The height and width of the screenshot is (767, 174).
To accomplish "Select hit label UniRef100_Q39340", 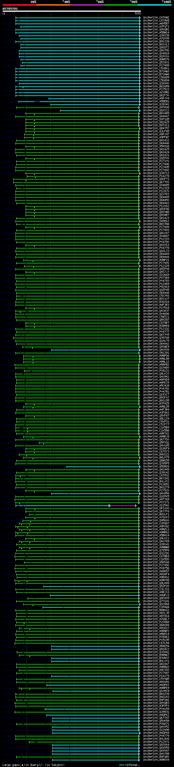I will [156, 83].
